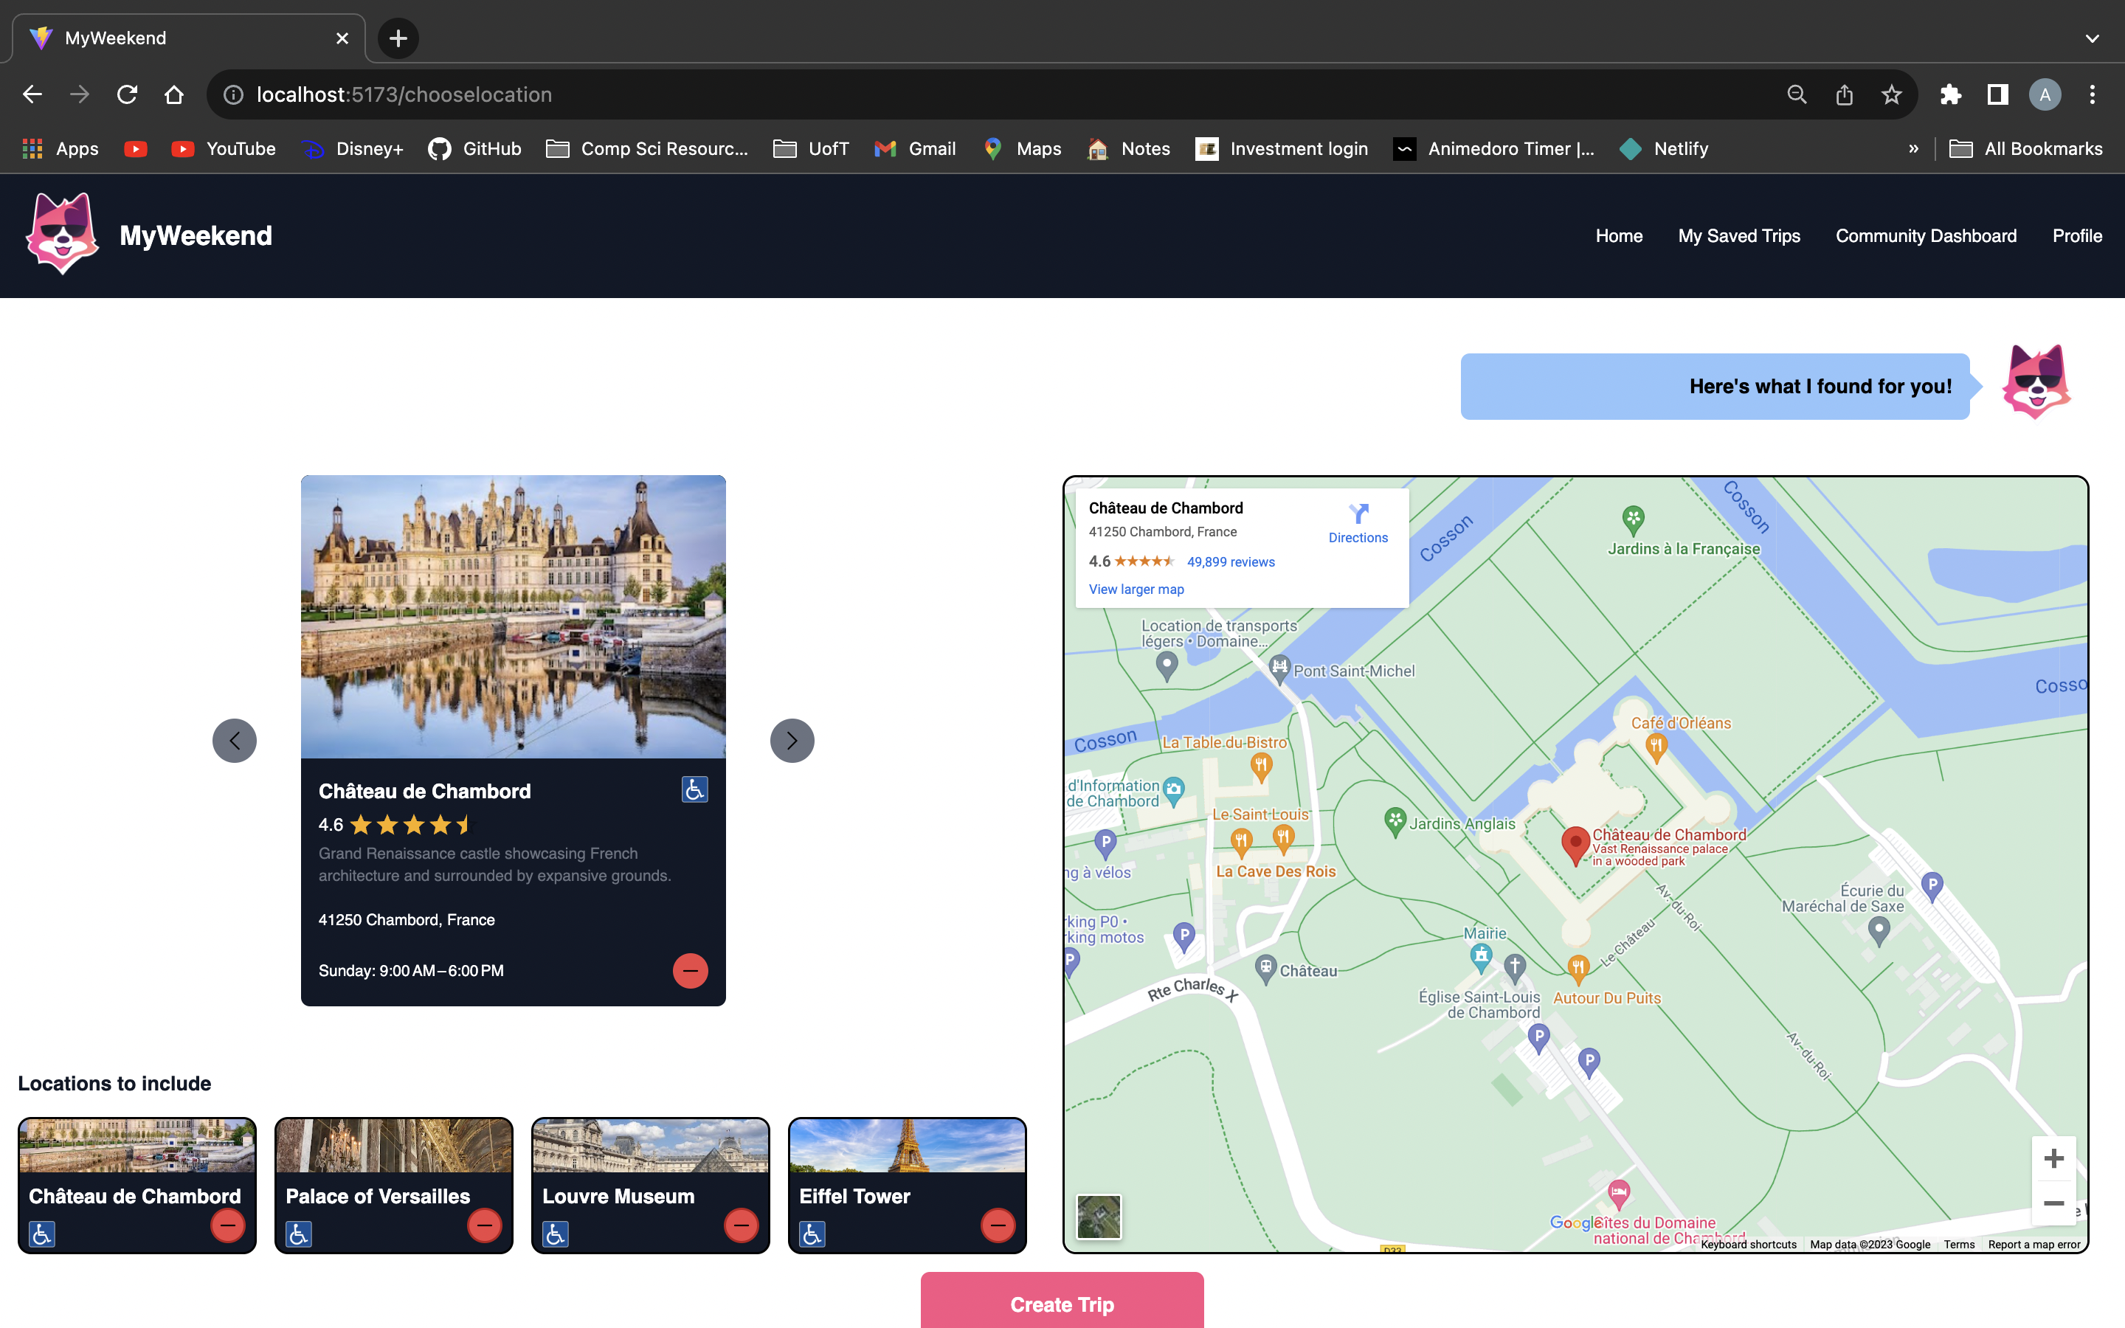Go to My Saved Trips

pos(1738,235)
